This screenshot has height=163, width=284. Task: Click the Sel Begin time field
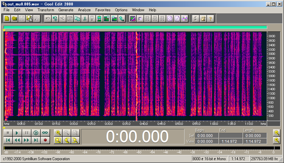coord(207,136)
